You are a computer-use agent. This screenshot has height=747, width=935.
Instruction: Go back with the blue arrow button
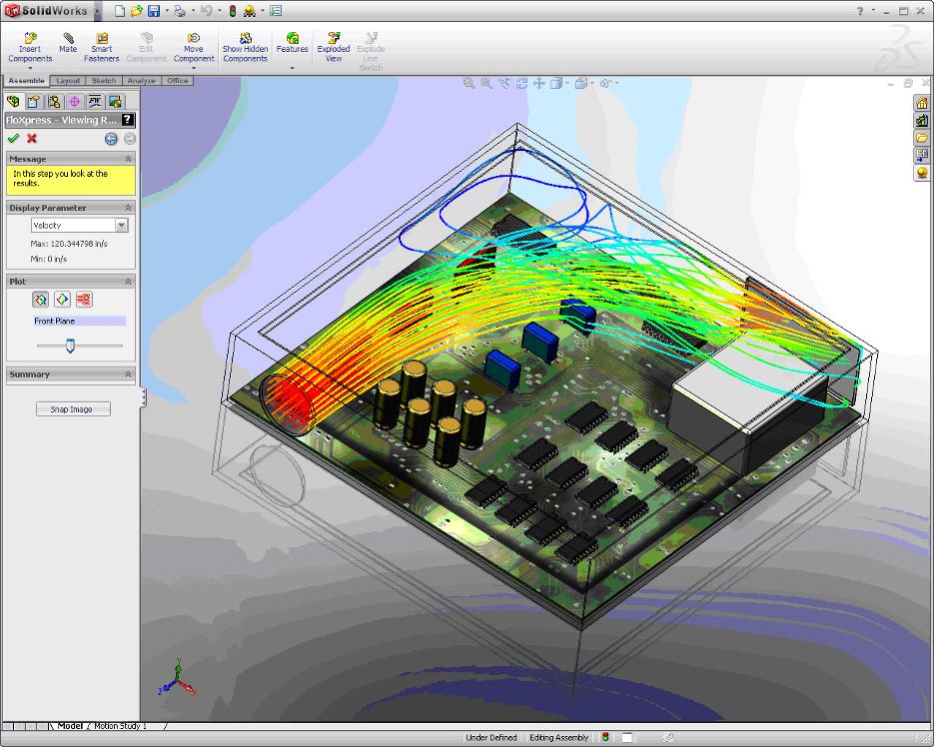[x=111, y=139]
